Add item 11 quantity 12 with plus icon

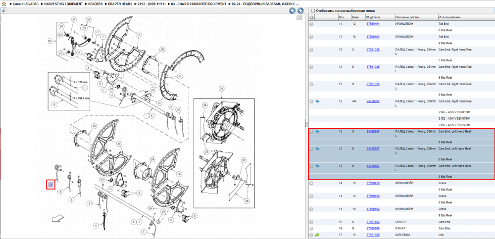(311, 24)
